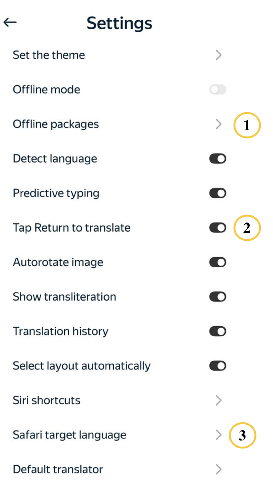The height and width of the screenshot is (494, 273).
Task: Turn off Predictive typing toggle
Action: [218, 193]
